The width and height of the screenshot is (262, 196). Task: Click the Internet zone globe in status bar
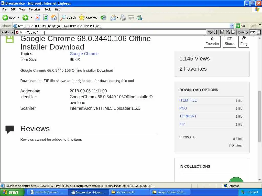click(x=226, y=186)
